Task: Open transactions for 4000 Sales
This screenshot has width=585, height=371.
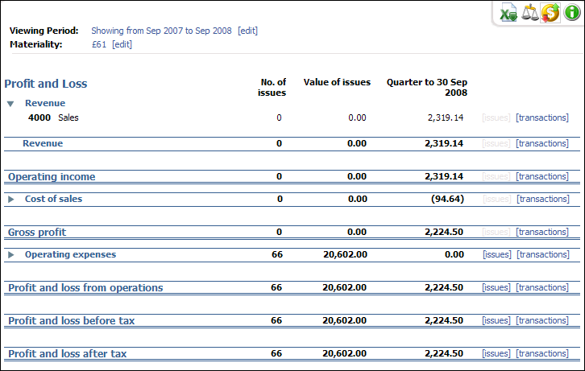Action: pyautogui.click(x=541, y=117)
